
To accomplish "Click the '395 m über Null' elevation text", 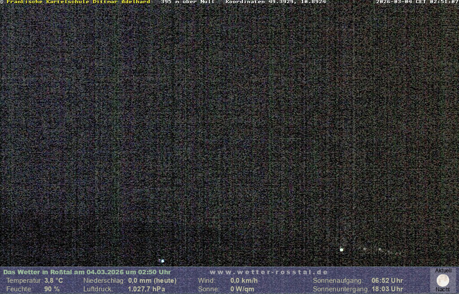I will tap(188, 2).
